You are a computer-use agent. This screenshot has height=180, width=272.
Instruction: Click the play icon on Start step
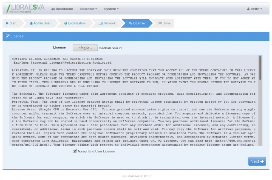6,23
